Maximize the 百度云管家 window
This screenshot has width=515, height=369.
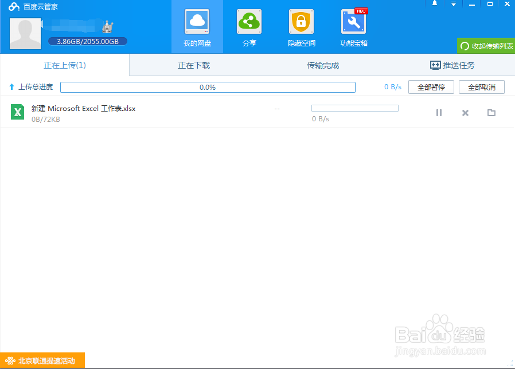pos(490,4)
